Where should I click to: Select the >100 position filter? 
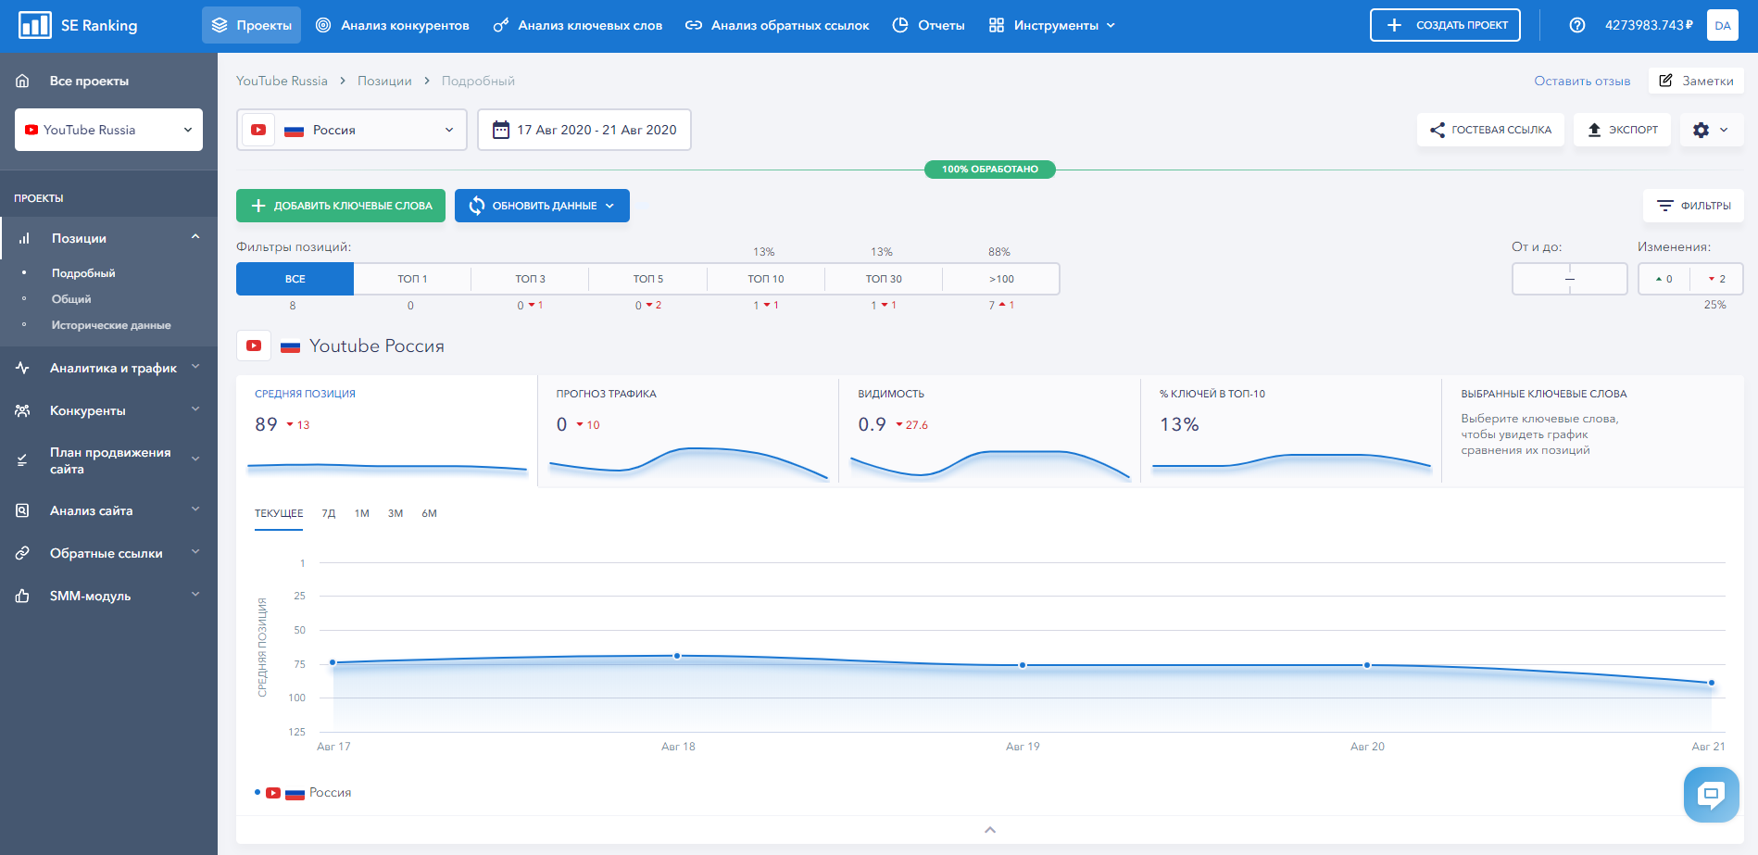[1001, 279]
